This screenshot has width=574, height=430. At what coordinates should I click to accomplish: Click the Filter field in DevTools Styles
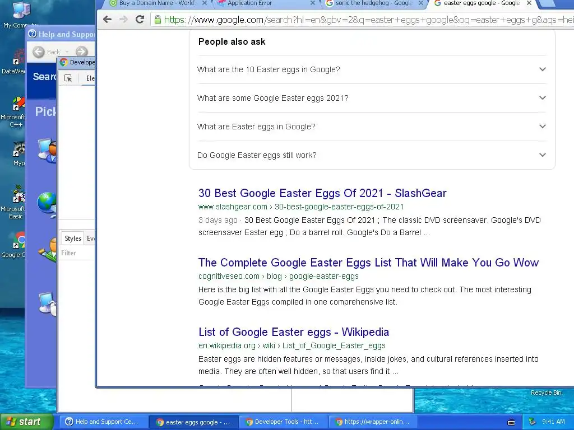coord(77,253)
